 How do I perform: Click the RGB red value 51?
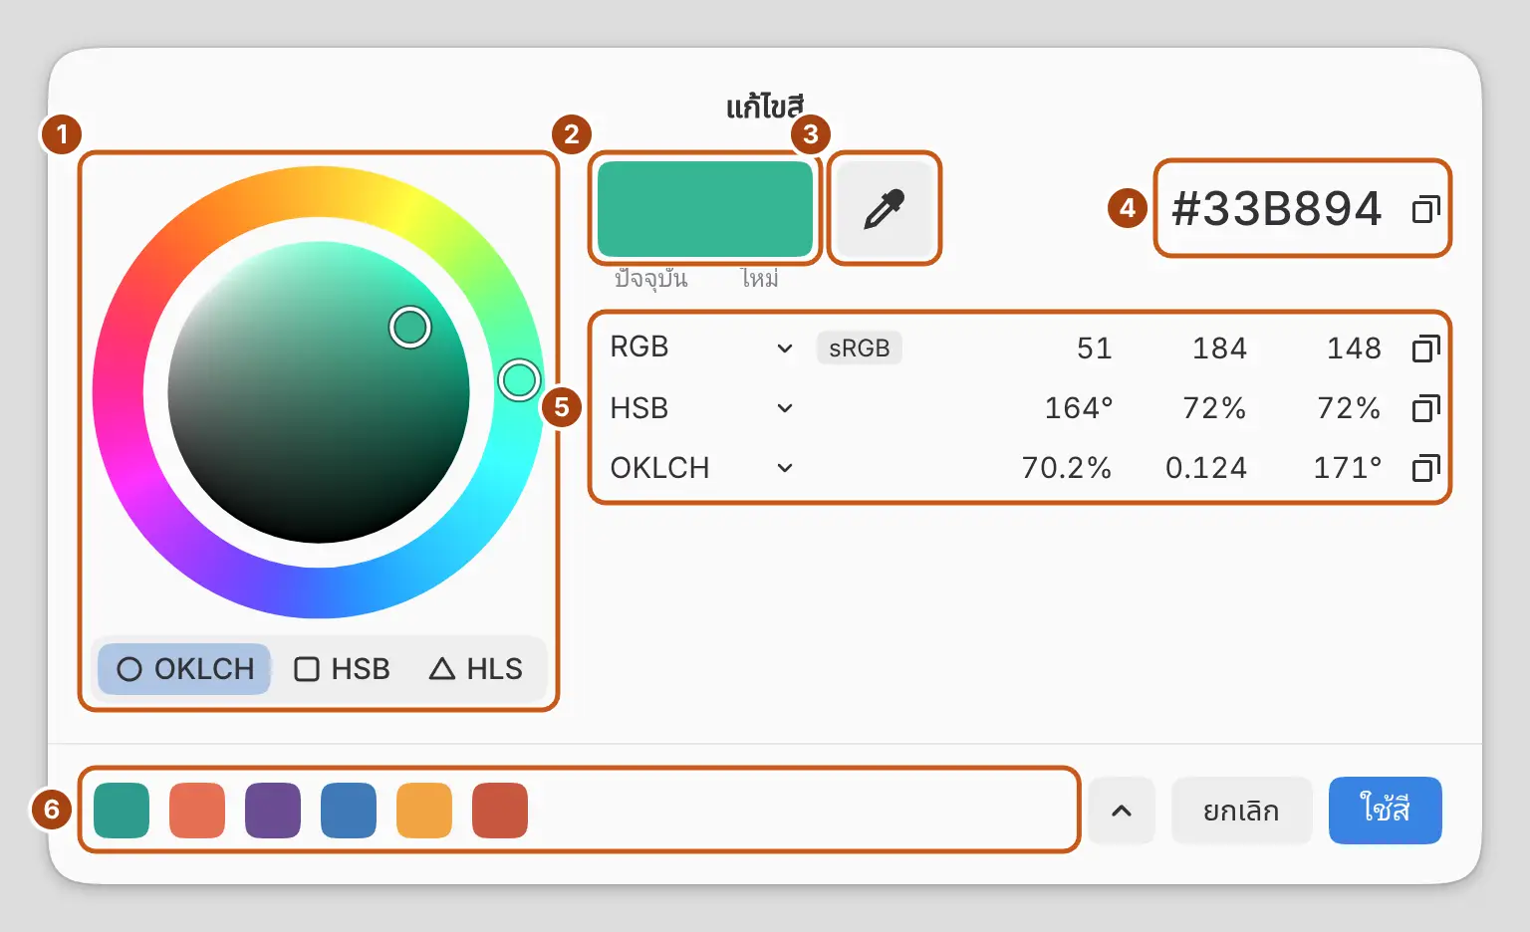[1095, 349]
